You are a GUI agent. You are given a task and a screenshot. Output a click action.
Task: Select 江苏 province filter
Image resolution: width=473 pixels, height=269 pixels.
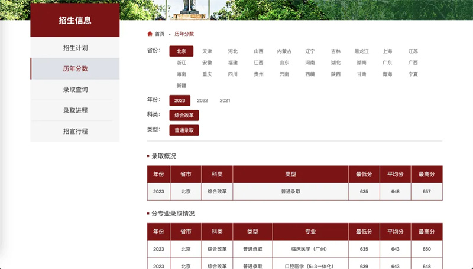click(x=413, y=51)
